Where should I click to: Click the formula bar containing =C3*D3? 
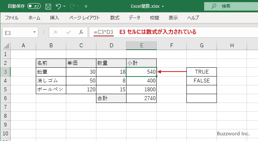tap(173, 32)
